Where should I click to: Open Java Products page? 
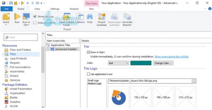tap(18, 58)
